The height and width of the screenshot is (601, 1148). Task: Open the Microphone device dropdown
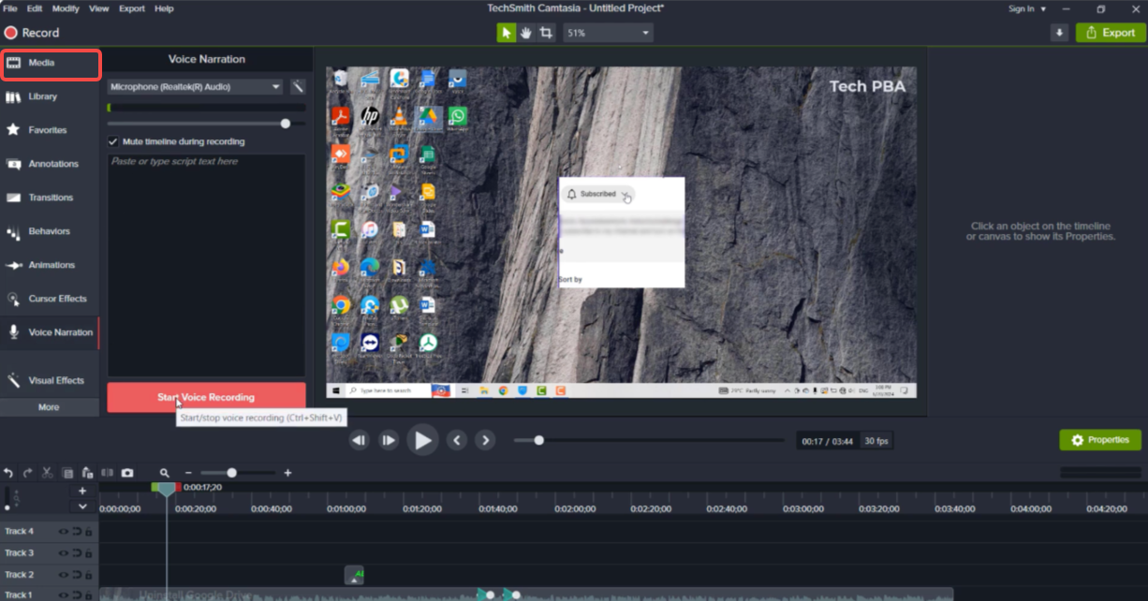[277, 85]
